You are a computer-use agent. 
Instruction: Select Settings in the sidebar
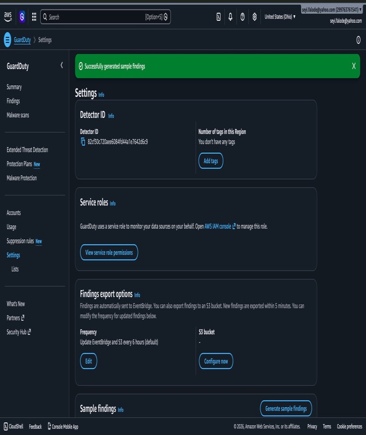(x=13, y=255)
